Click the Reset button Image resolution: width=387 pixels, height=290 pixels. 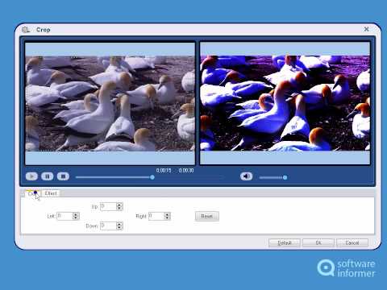coord(207,216)
